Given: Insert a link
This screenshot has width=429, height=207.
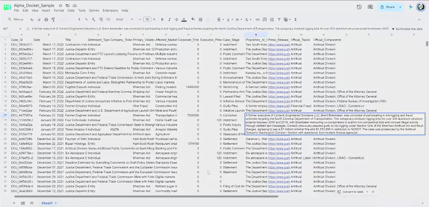Looking at the screenshot, I should [257, 20].
